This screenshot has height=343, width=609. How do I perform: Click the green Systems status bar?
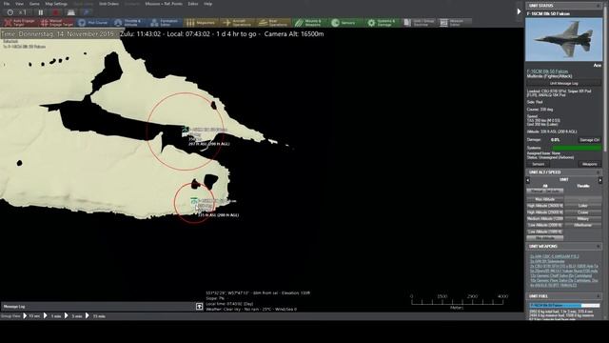coord(577,148)
